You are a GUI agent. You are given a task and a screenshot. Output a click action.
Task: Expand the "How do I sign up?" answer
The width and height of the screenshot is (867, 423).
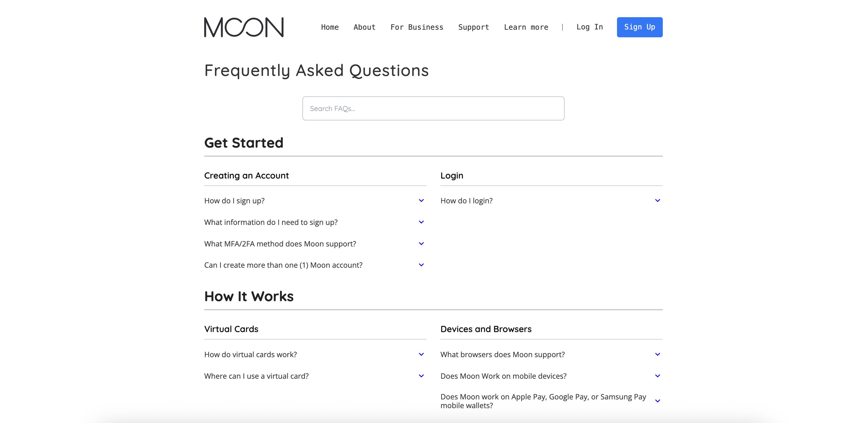[x=421, y=201]
